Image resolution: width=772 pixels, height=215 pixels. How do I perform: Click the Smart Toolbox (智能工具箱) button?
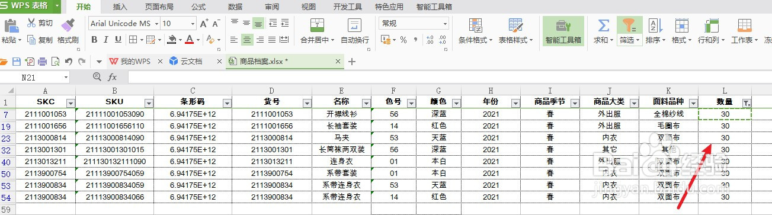[x=563, y=31]
